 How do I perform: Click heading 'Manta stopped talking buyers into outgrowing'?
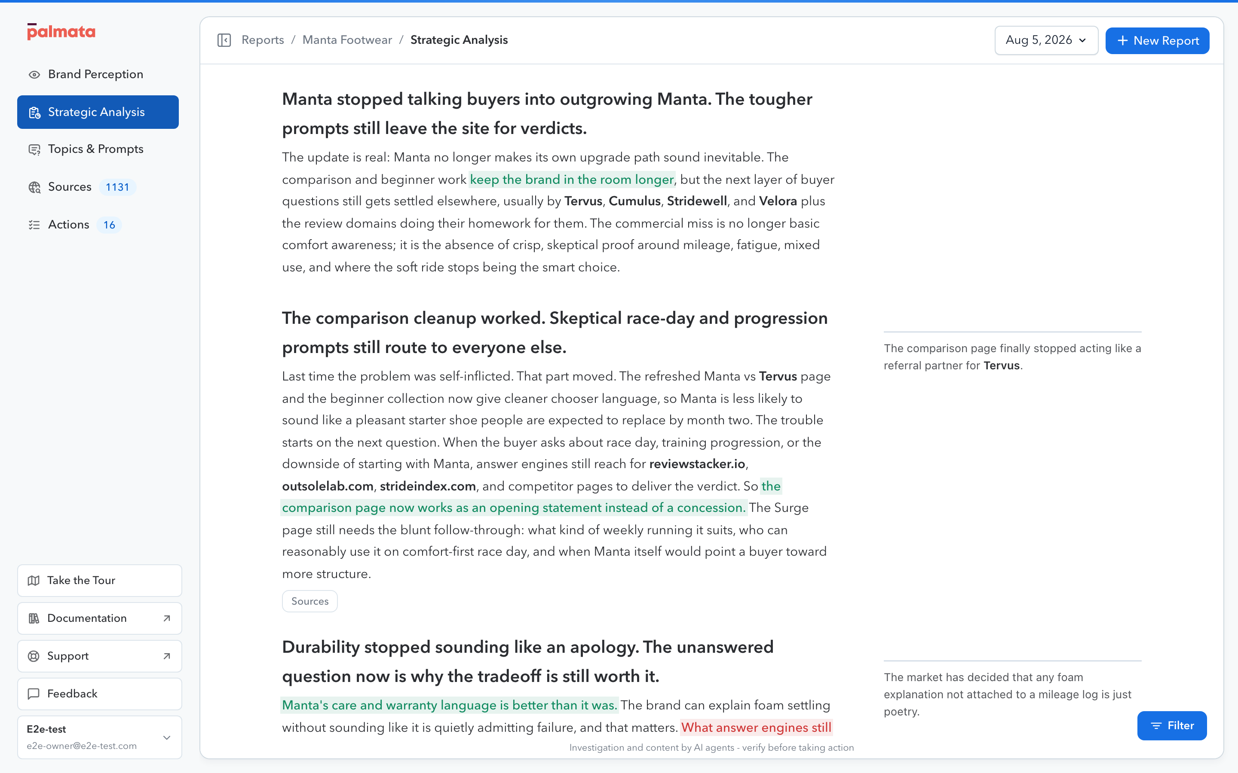point(547,113)
